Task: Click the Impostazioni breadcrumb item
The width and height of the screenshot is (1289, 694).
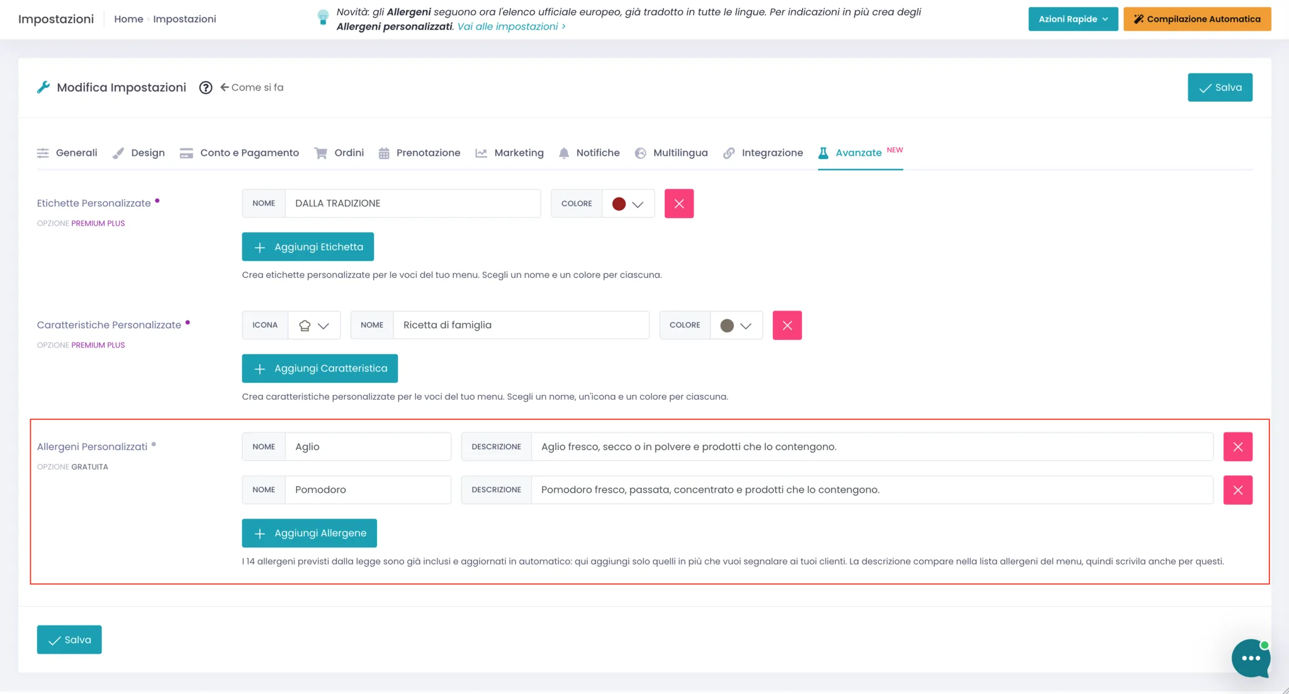Action: pyautogui.click(x=184, y=19)
